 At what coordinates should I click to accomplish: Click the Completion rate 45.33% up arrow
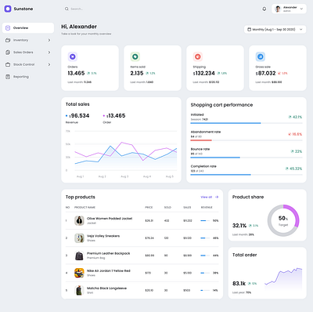tap(286, 169)
